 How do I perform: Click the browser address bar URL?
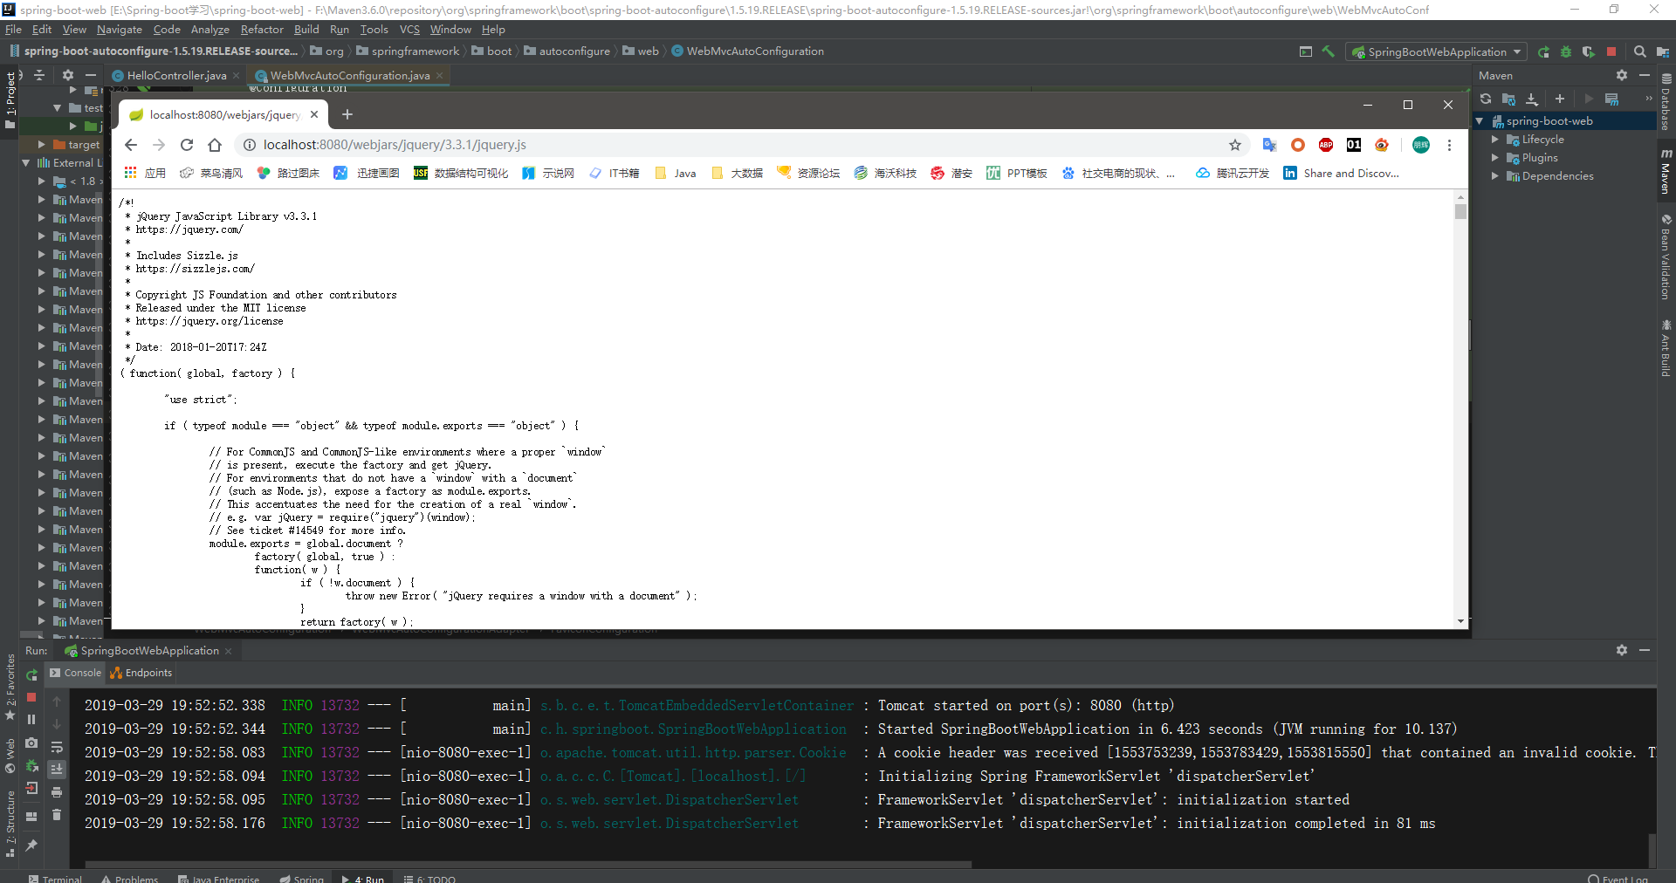click(x=395, y=145)
